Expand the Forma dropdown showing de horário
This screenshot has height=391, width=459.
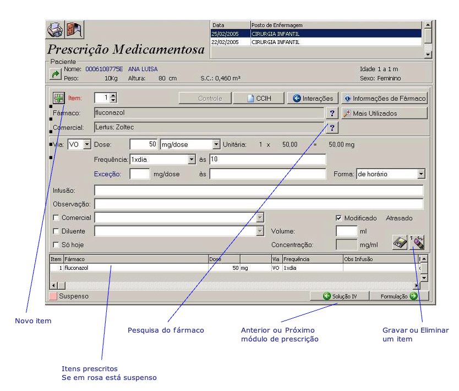421,174
